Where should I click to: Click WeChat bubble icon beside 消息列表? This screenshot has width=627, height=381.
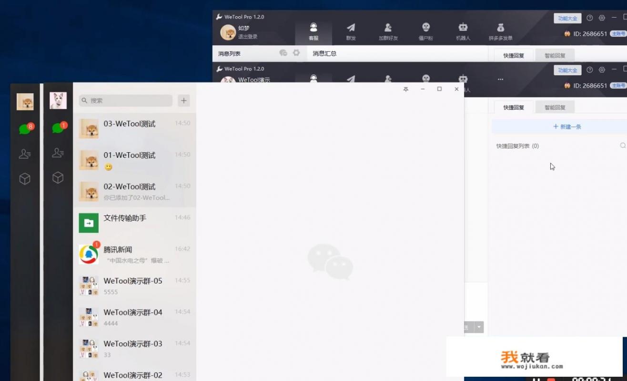point(283,53)
